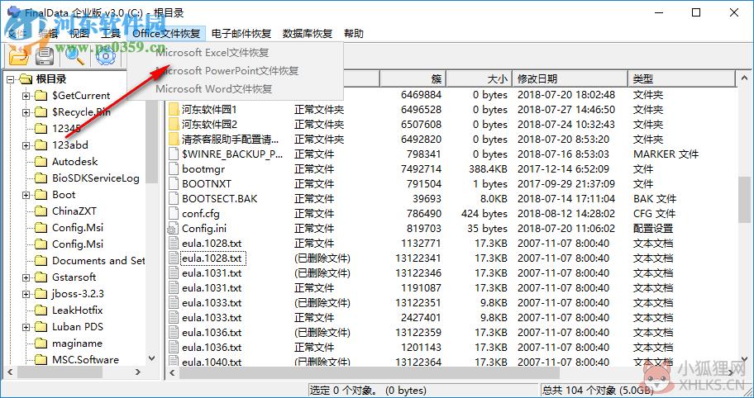Click the folder icon beside MSC.Software in tree
The width and height of the screenshot is (754, 398).
point(41,359)
